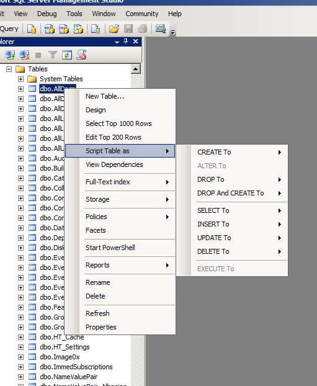Click the Save disk icon
317x386 pixels.
(x=128, y=29)
